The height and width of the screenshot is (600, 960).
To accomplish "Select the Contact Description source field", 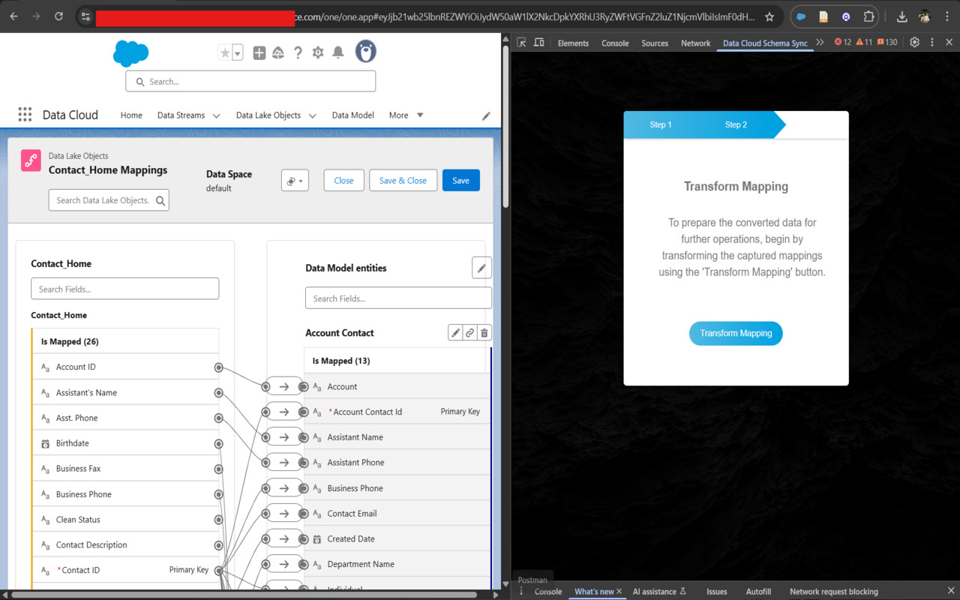I will [x=126, y=544].
